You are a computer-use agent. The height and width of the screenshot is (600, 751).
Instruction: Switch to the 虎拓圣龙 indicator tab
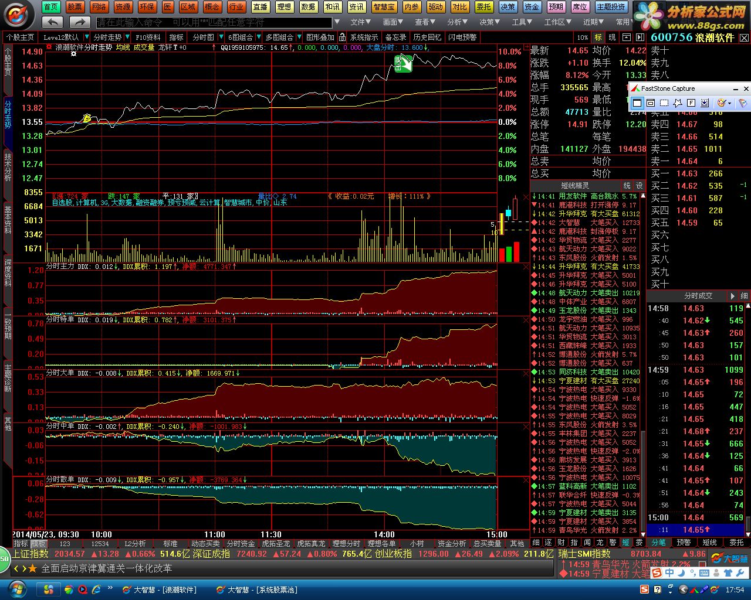click(276, 543)
